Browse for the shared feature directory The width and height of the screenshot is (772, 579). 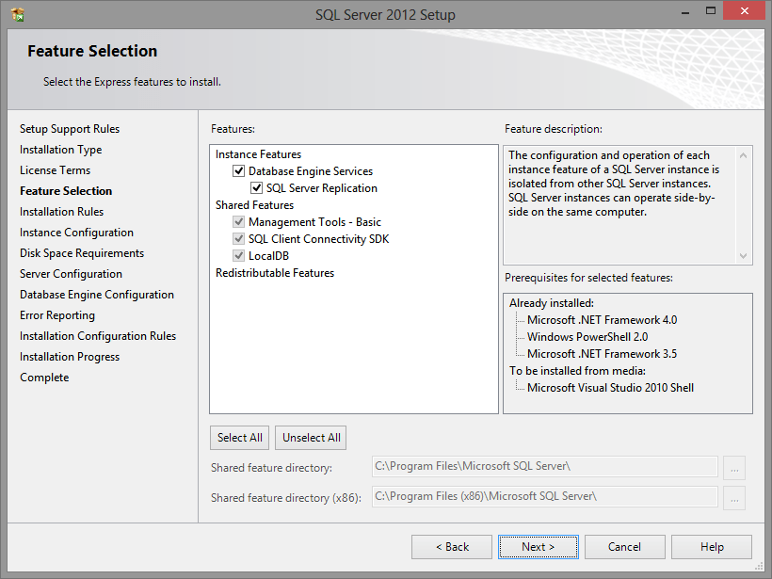[735, 466]
